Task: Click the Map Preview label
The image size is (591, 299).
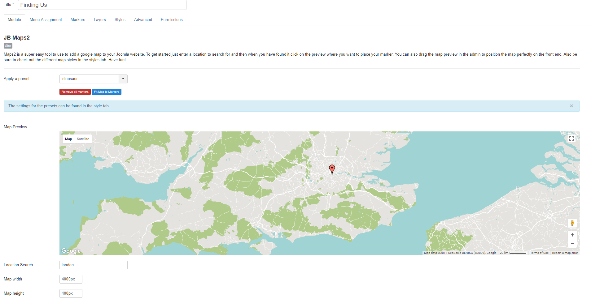Action: click(x=15, y=127)
